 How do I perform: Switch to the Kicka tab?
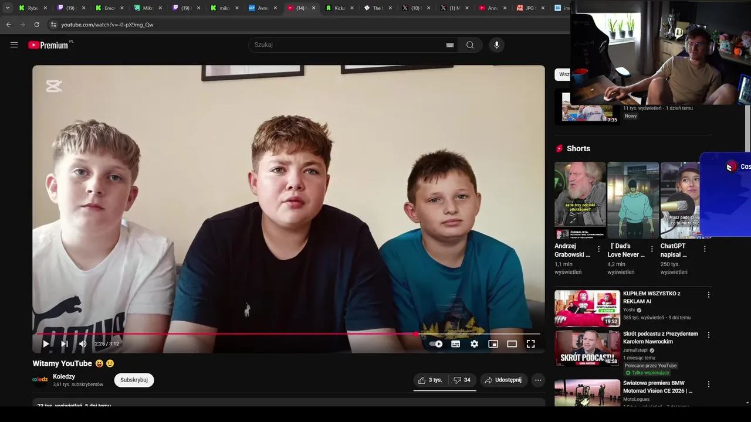(339, 8)
